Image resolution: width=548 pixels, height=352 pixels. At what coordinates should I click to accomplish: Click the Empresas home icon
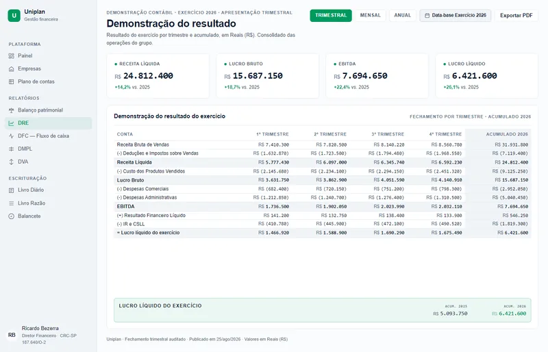[x=12, y=69]
